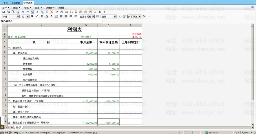Click the red Delete X icon
This screenshot has width=256, height=134.
52,12
